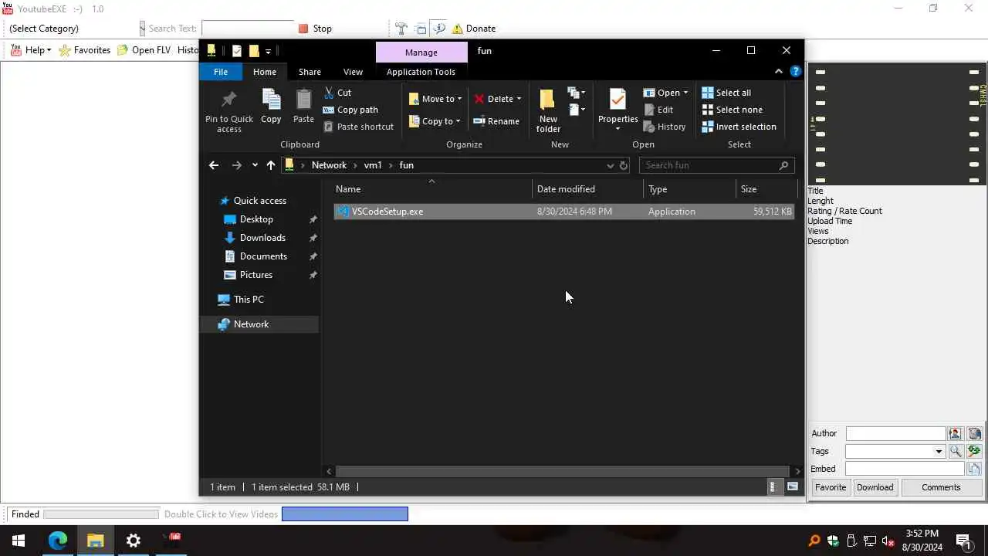Click the green icon at right of Tags row
988x556 pixels.
pos(974,451)
